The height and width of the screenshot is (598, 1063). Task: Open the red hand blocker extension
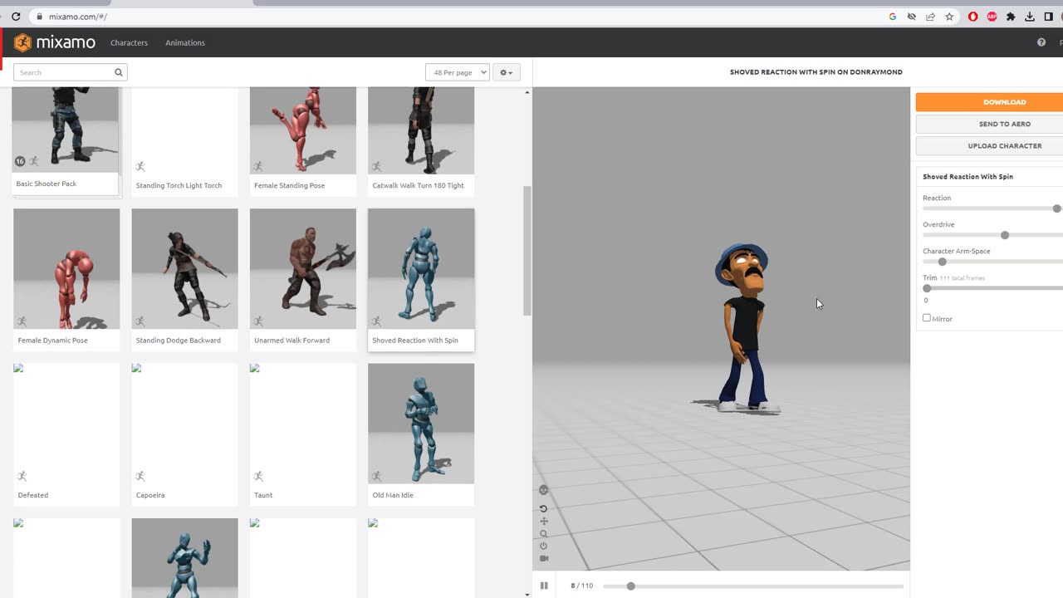(x=972, y=17)
